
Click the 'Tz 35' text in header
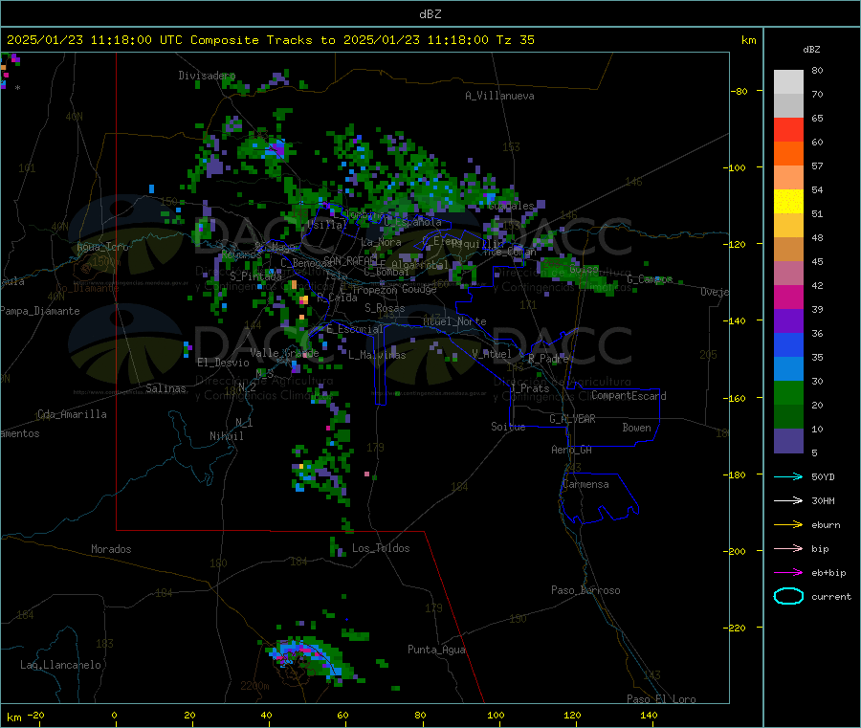coord(515,40)
